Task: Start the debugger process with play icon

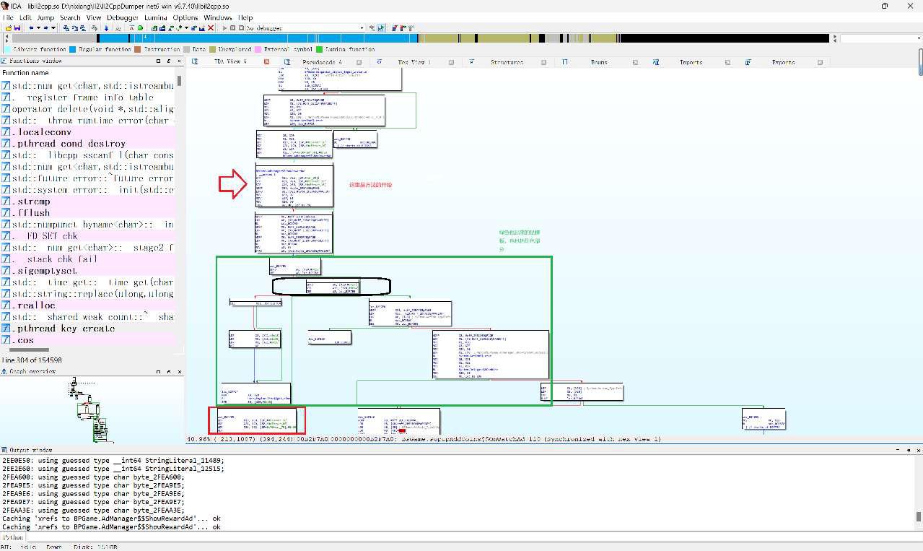Action: (224, 28)
